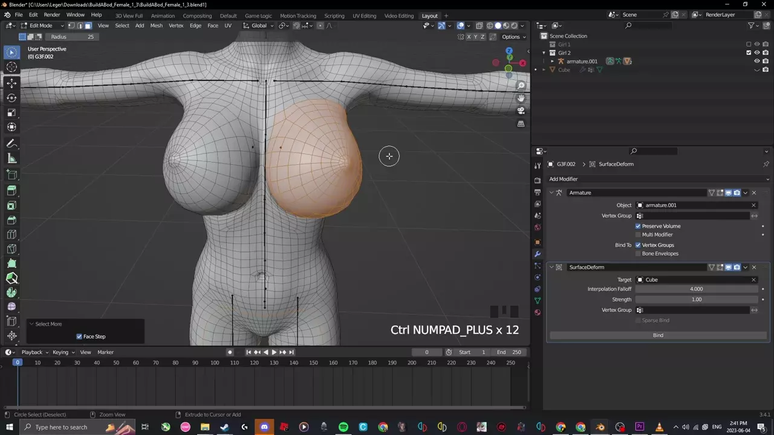The width and height of the screenshot is (774, 435).
Task: Open Spotify from the Windows taskbar
Action: [343, 427]
